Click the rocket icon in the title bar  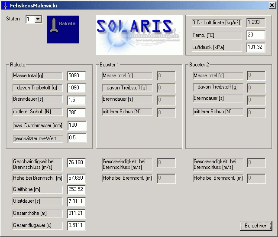(6, 6)
